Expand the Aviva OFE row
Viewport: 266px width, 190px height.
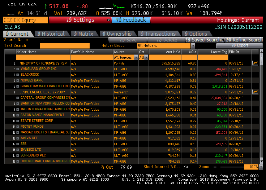tap(18, 138)
